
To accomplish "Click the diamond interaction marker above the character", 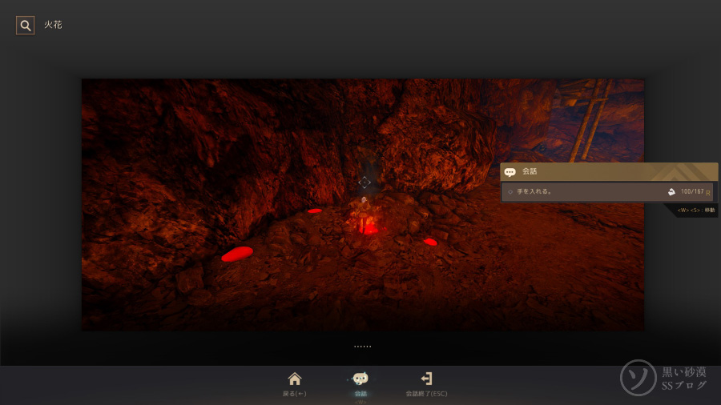I will [x=365, y=182].
